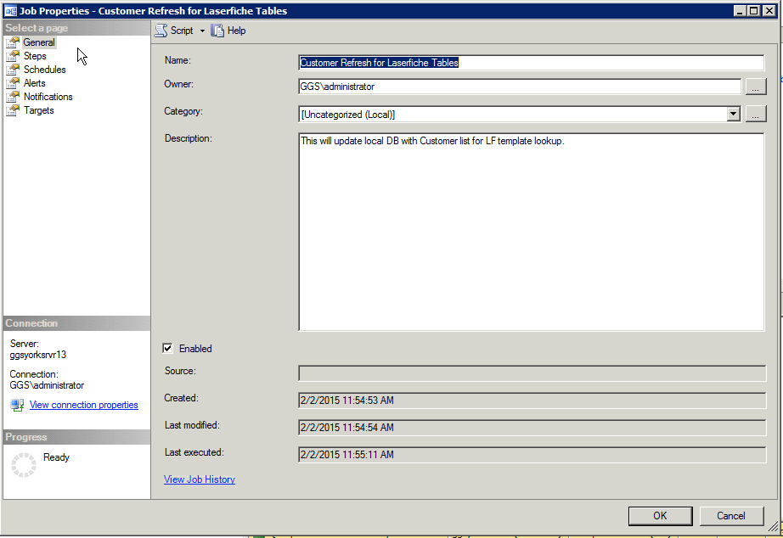This screenshot has width=783, height=538.
Task: Maximize the Job Properties window
Action: pos(754,10)
